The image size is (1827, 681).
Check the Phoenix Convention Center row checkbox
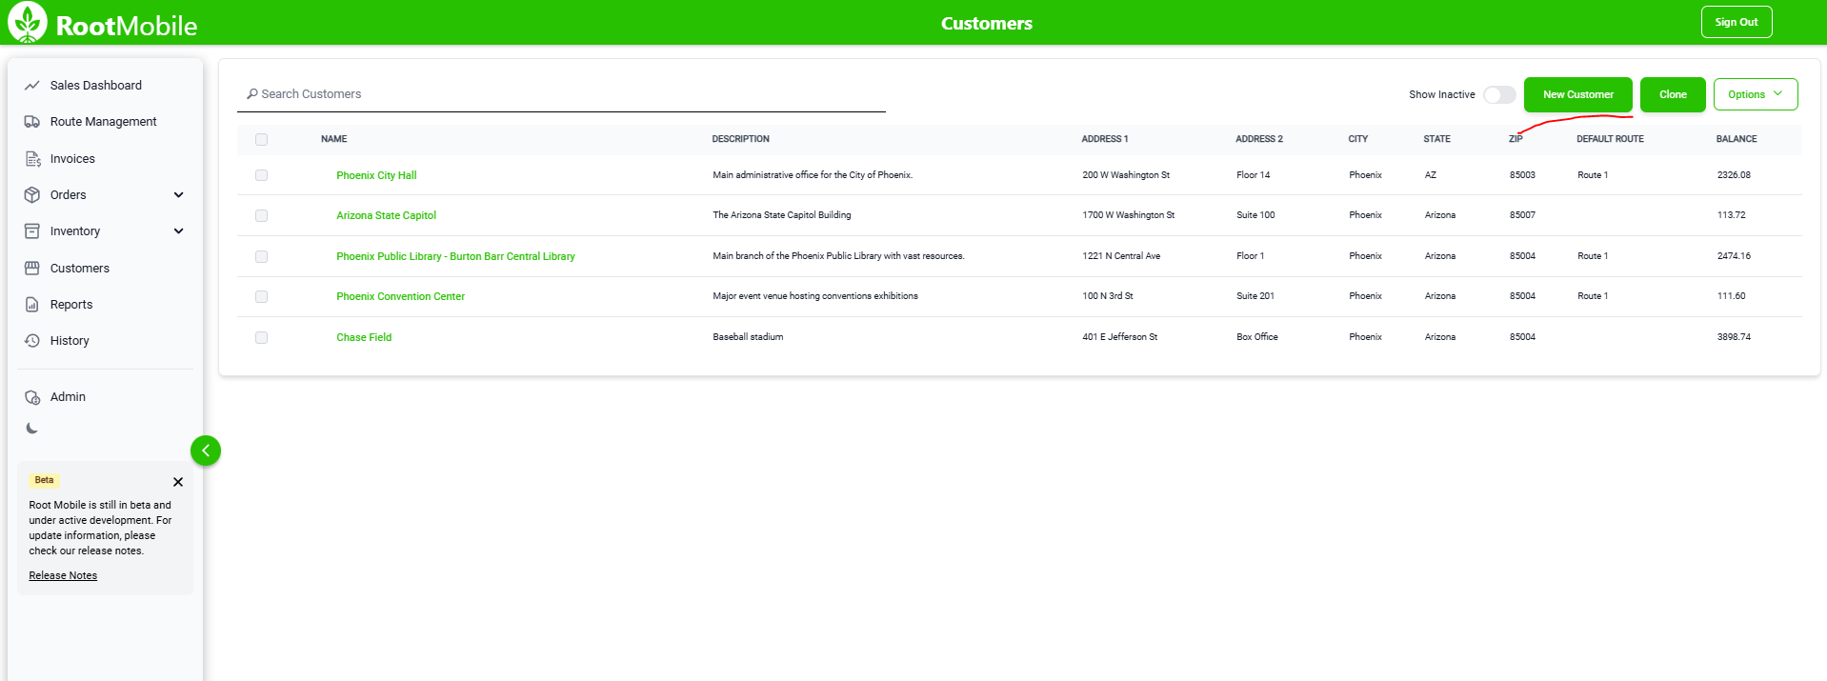[262, 297]
